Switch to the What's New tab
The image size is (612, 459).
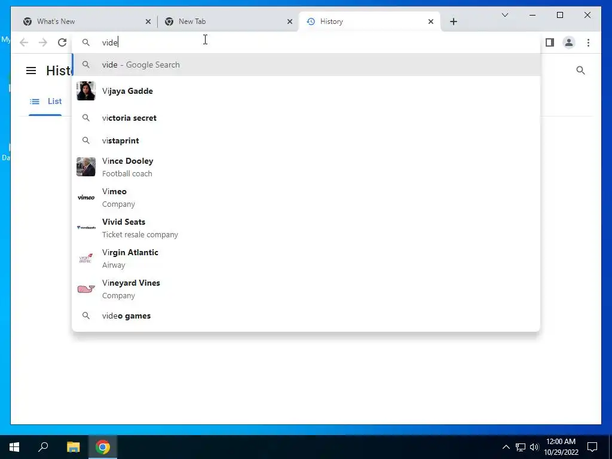coord(87,22)
